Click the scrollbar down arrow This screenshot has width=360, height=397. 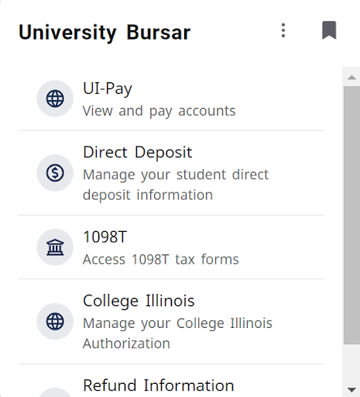coord(351,389)
